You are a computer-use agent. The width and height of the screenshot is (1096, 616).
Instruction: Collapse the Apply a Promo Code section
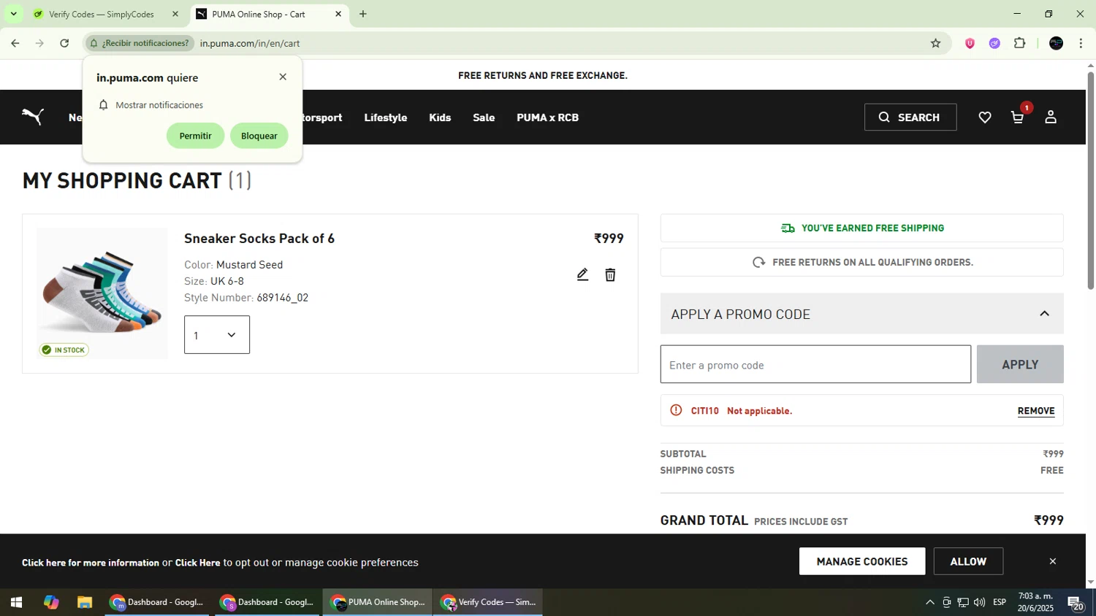pos(1044,314)
